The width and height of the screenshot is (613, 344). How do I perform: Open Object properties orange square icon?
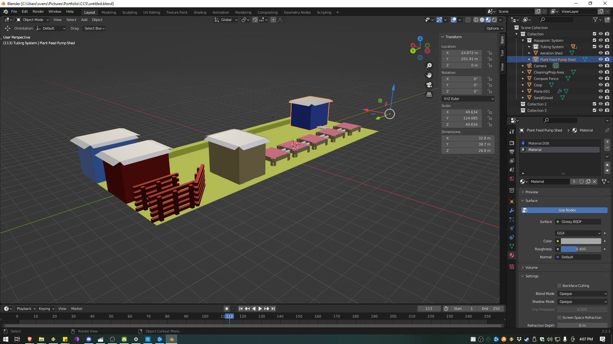(x=511, y=201)
